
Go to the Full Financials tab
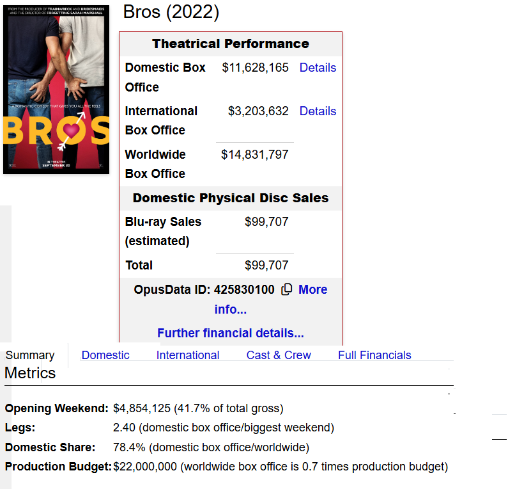(374, 355)
